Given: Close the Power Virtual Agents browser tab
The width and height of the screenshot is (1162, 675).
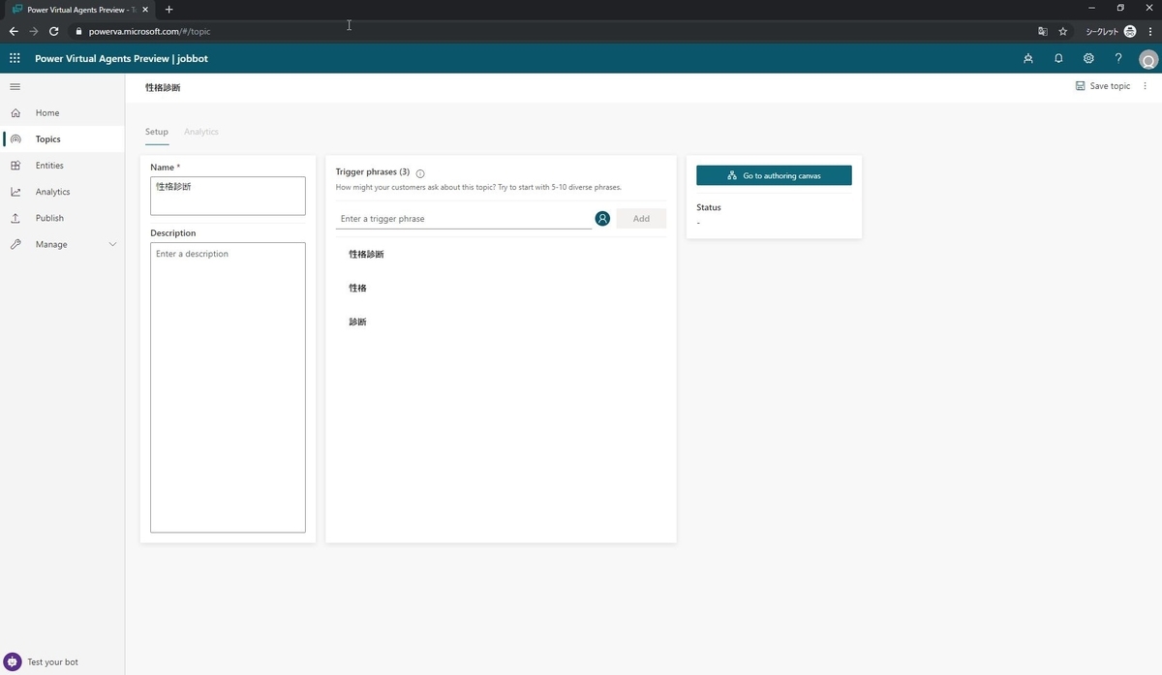Looking at the screenshot, I should [x=145, y=9].
